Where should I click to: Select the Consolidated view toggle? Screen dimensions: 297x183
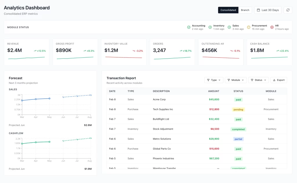228,10
